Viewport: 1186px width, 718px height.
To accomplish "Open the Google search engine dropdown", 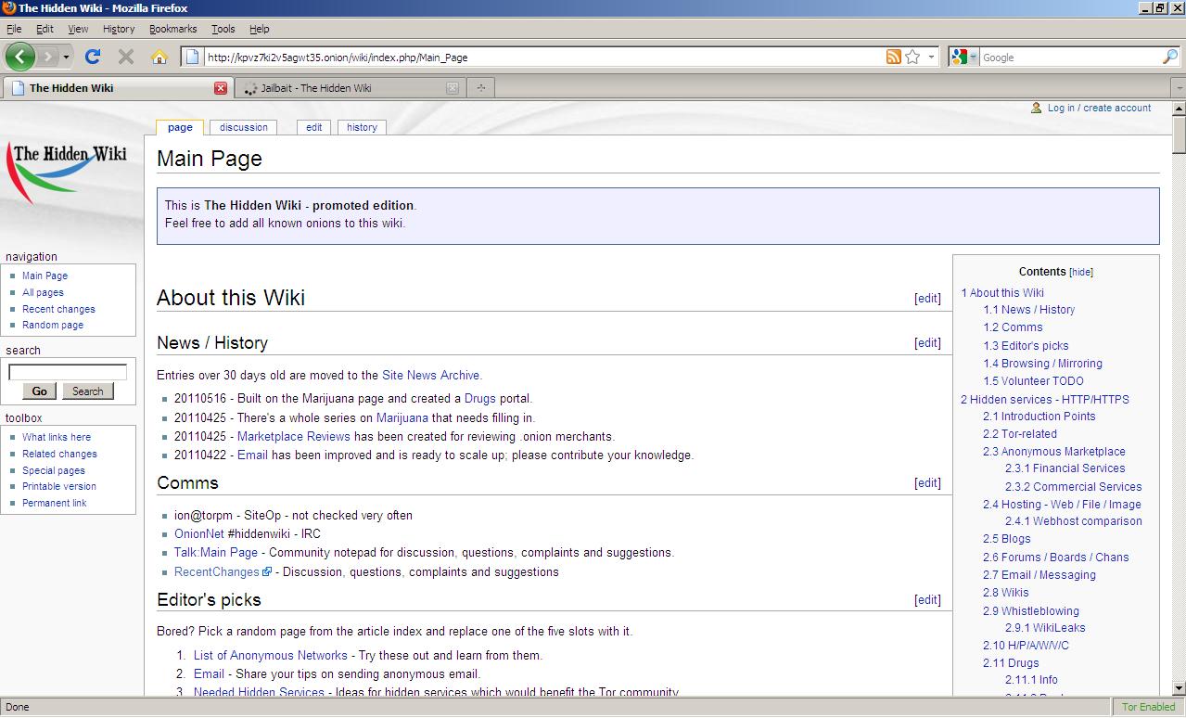I will [x=963, y=57].
